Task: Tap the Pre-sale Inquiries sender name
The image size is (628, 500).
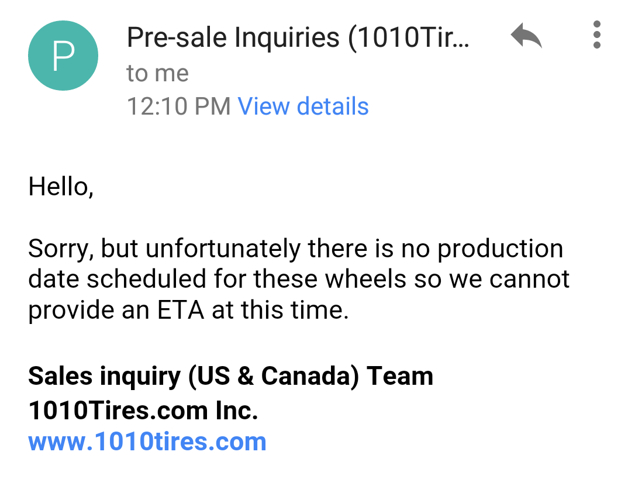Action: click(x=298, y=39)
